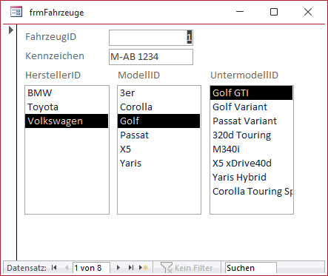Jump to last record arrow
The width and height of the screenshot is (328, 276).
[131, 268]
